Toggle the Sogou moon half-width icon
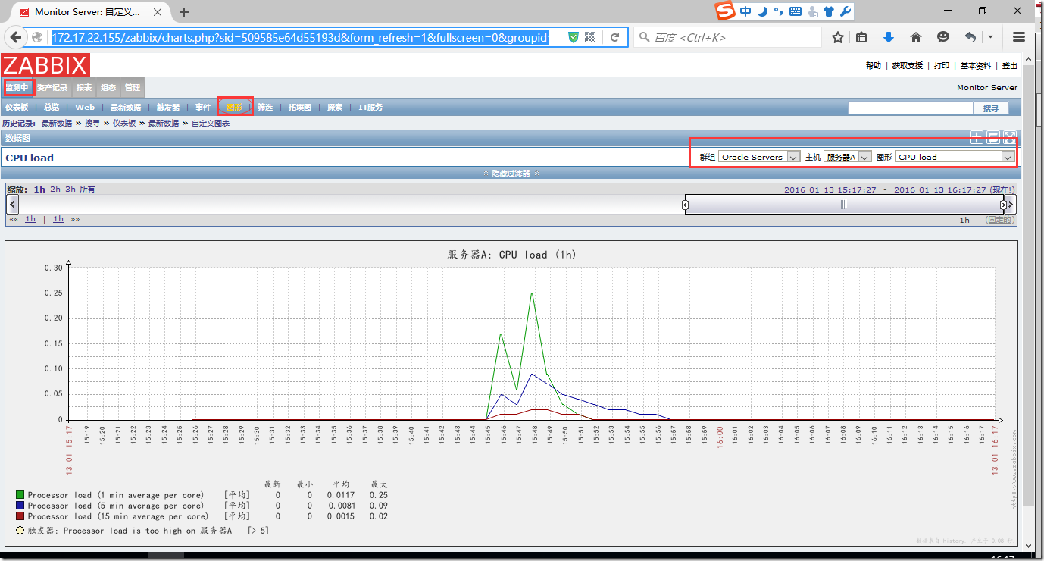The height and width of the screenshot is (561, 1044). point(763,11)
